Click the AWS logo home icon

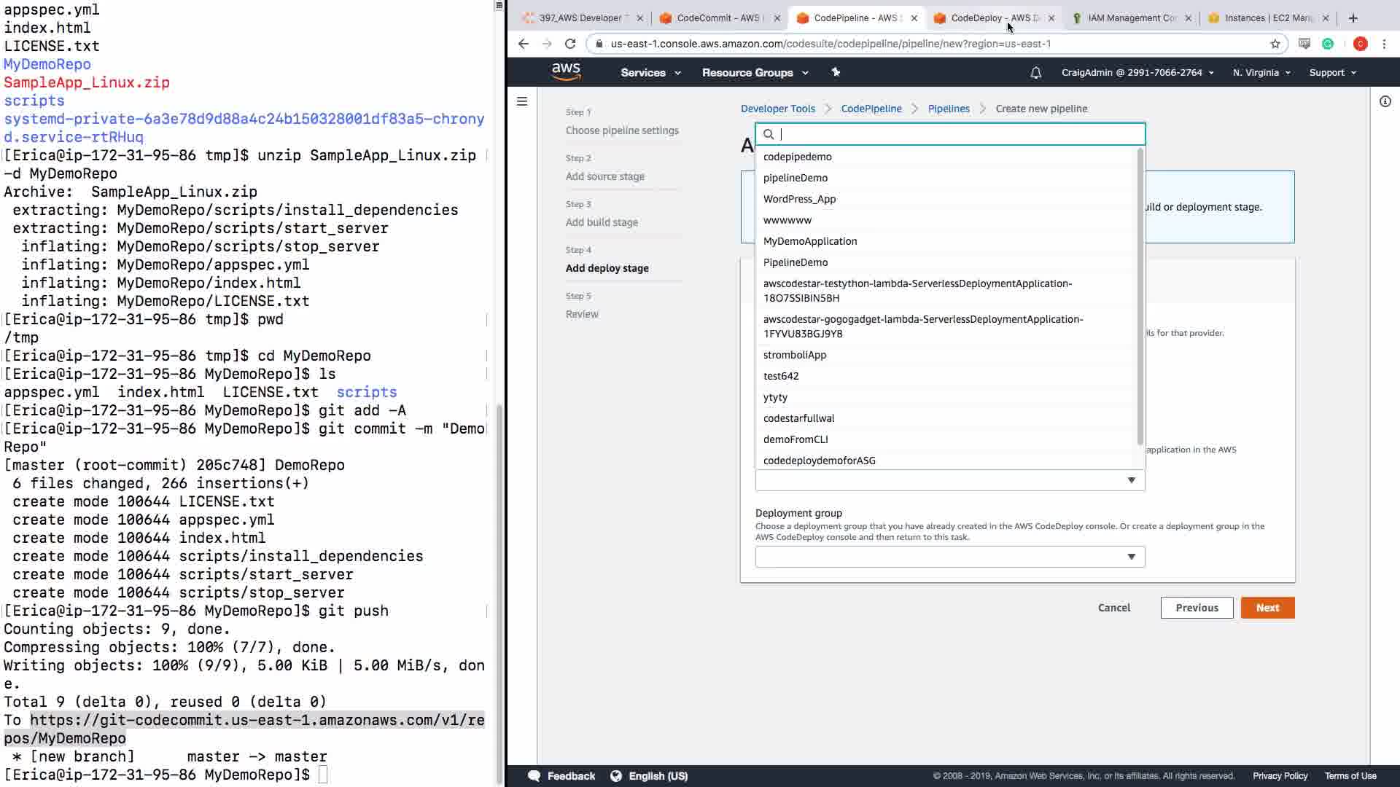click(x=566, y=72)
